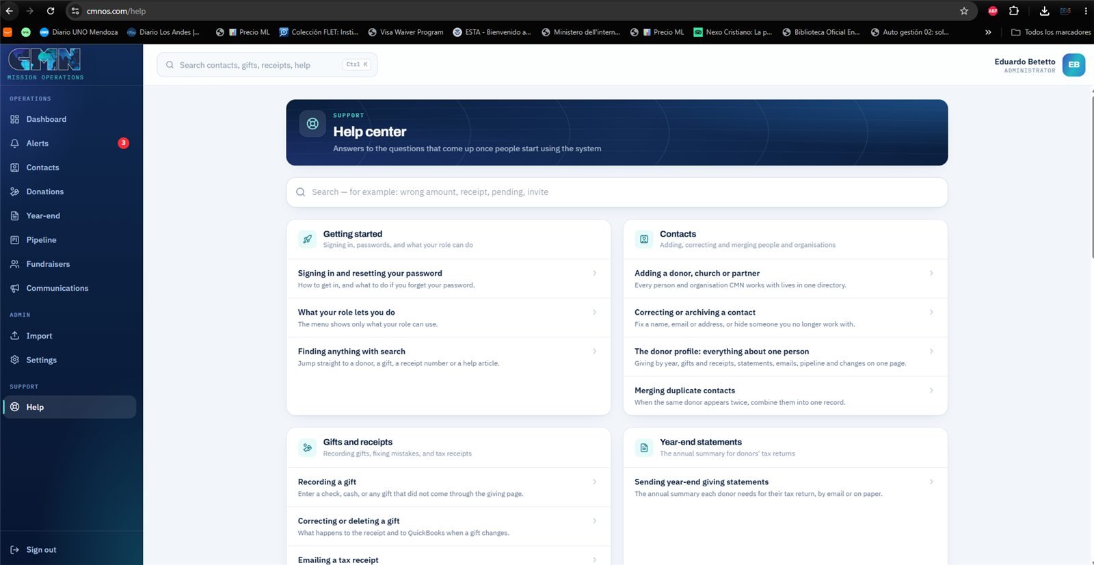
Task: Expand 'Adding a donor, church or partner' chevron
Action: [x=931, y=274]
